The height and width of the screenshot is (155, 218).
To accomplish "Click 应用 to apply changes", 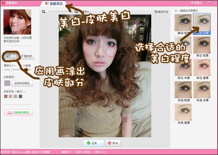I will click(93, 143).
